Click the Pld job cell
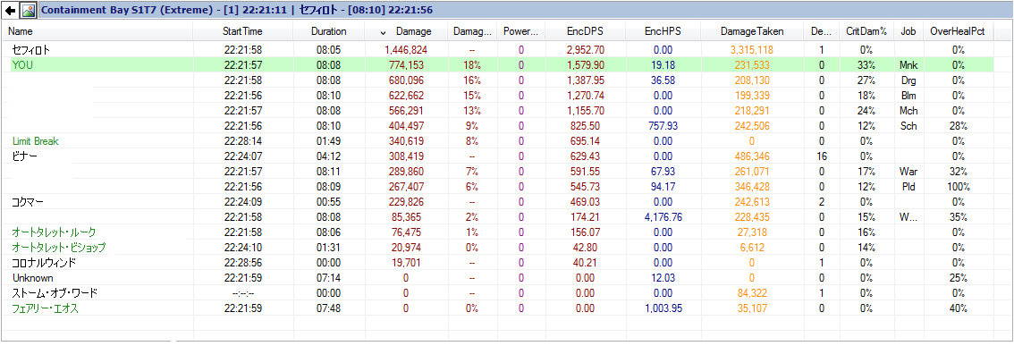The height and width of the screenshot is (346, 1014). [908, 186]
